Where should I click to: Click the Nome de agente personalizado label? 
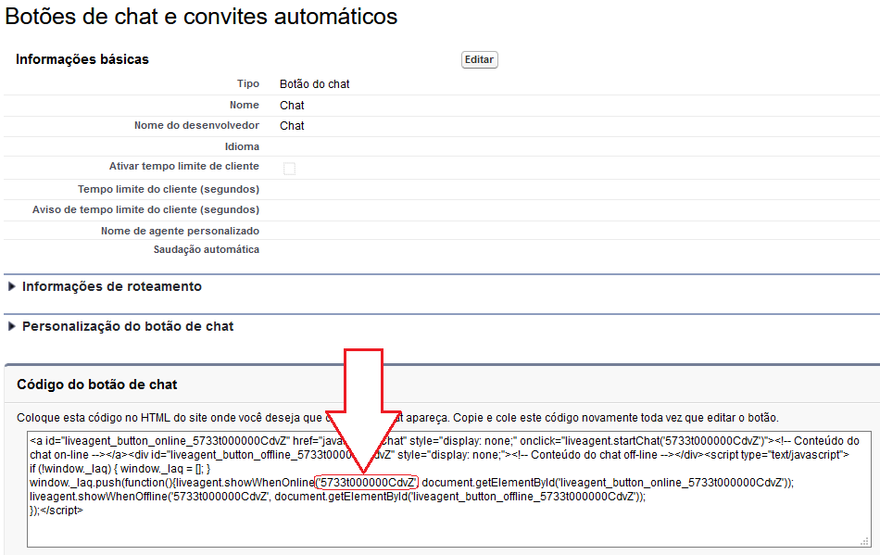click(x=180, y=231)
